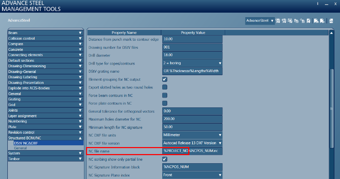Select DStV NC&DXF subcategory
Image resolution: width=340 pixels, height=179 pixels.
pyautogui.click(x=48, y=143)
